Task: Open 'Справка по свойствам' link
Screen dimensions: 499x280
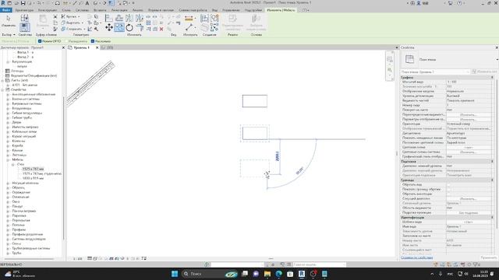Action: pyautogui.click(x=416, y=257)
